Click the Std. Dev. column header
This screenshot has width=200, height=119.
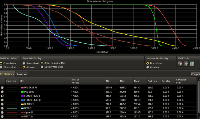(x=154, y=81)
